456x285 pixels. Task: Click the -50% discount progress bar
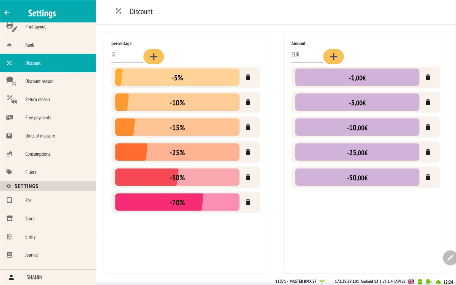coord(177,177)
